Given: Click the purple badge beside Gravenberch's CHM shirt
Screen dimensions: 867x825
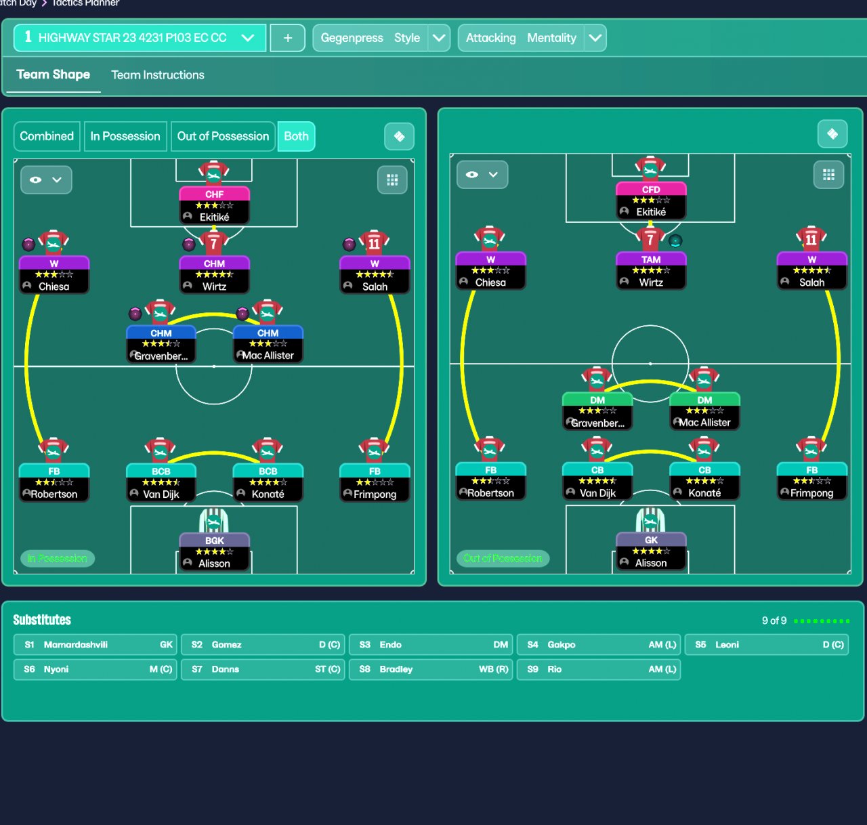Looking at the screenshot, I should click(135, 314).
